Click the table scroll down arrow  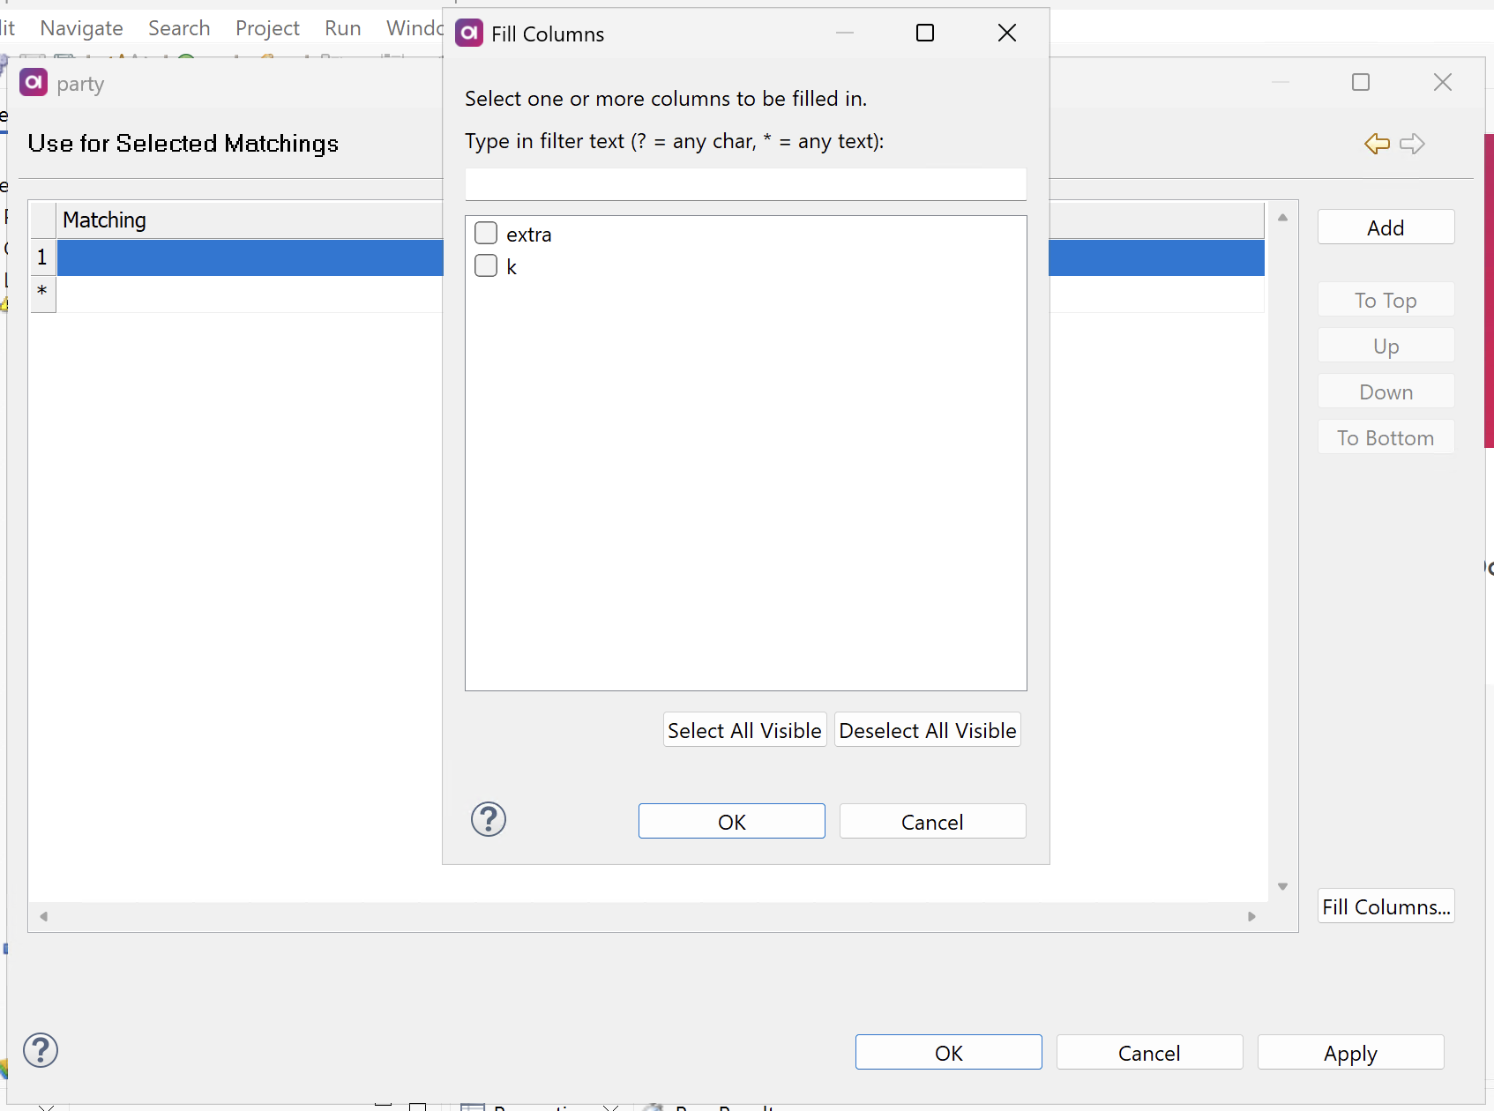click(x=1282, y=886)
